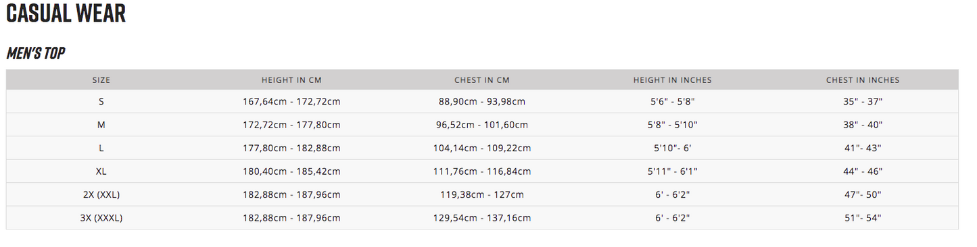Select the CHEST IN INCHES column header
Image resolution: width=977 pixels, height=247 pixels.
pos(863,80)
